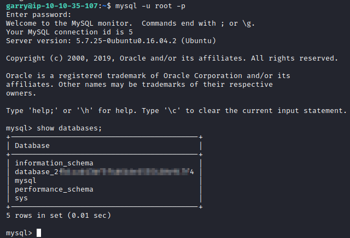Click the 'mysql' database name in the table
This screenshot has width=350, height=238.
coord(25,181)
